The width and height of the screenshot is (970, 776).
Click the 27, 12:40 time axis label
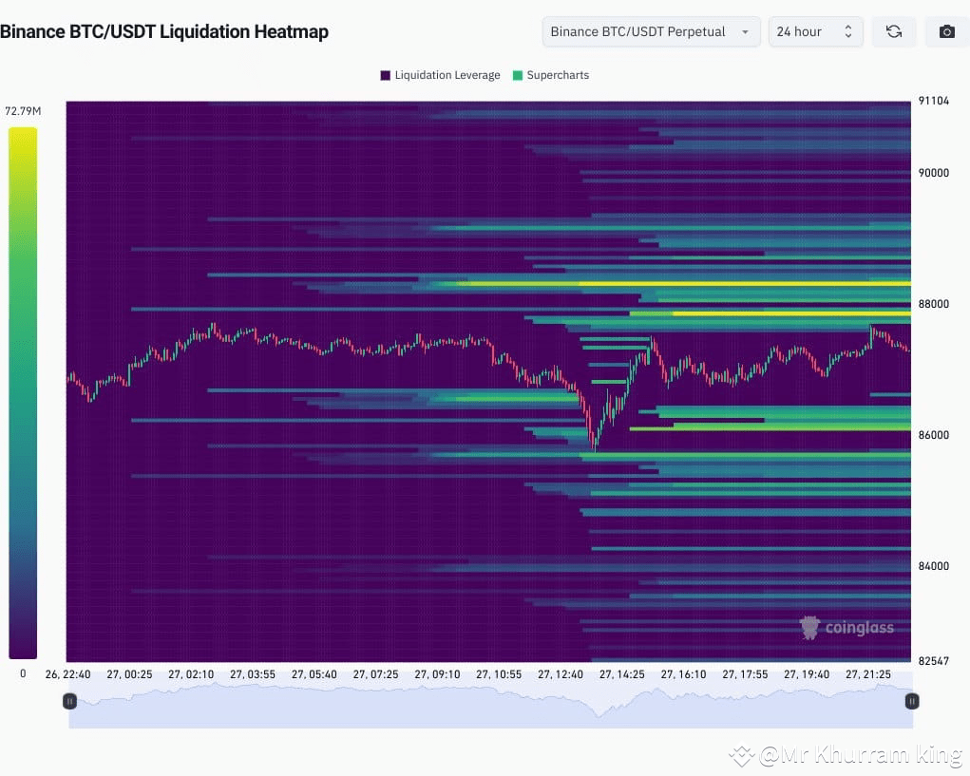561,674
